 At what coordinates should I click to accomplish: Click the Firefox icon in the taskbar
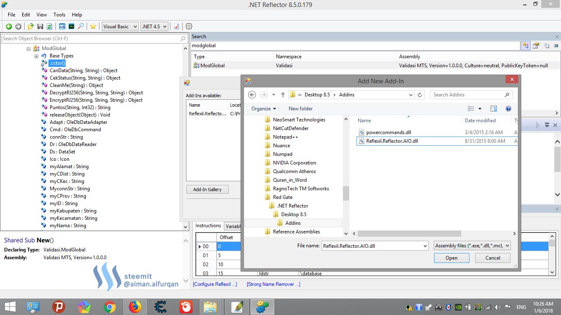point(135,307)
